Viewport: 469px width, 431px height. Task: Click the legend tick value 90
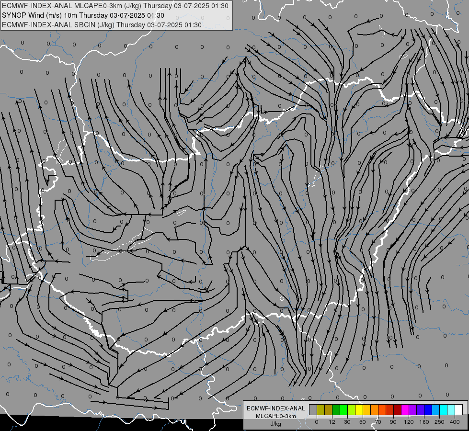point(393,422)
